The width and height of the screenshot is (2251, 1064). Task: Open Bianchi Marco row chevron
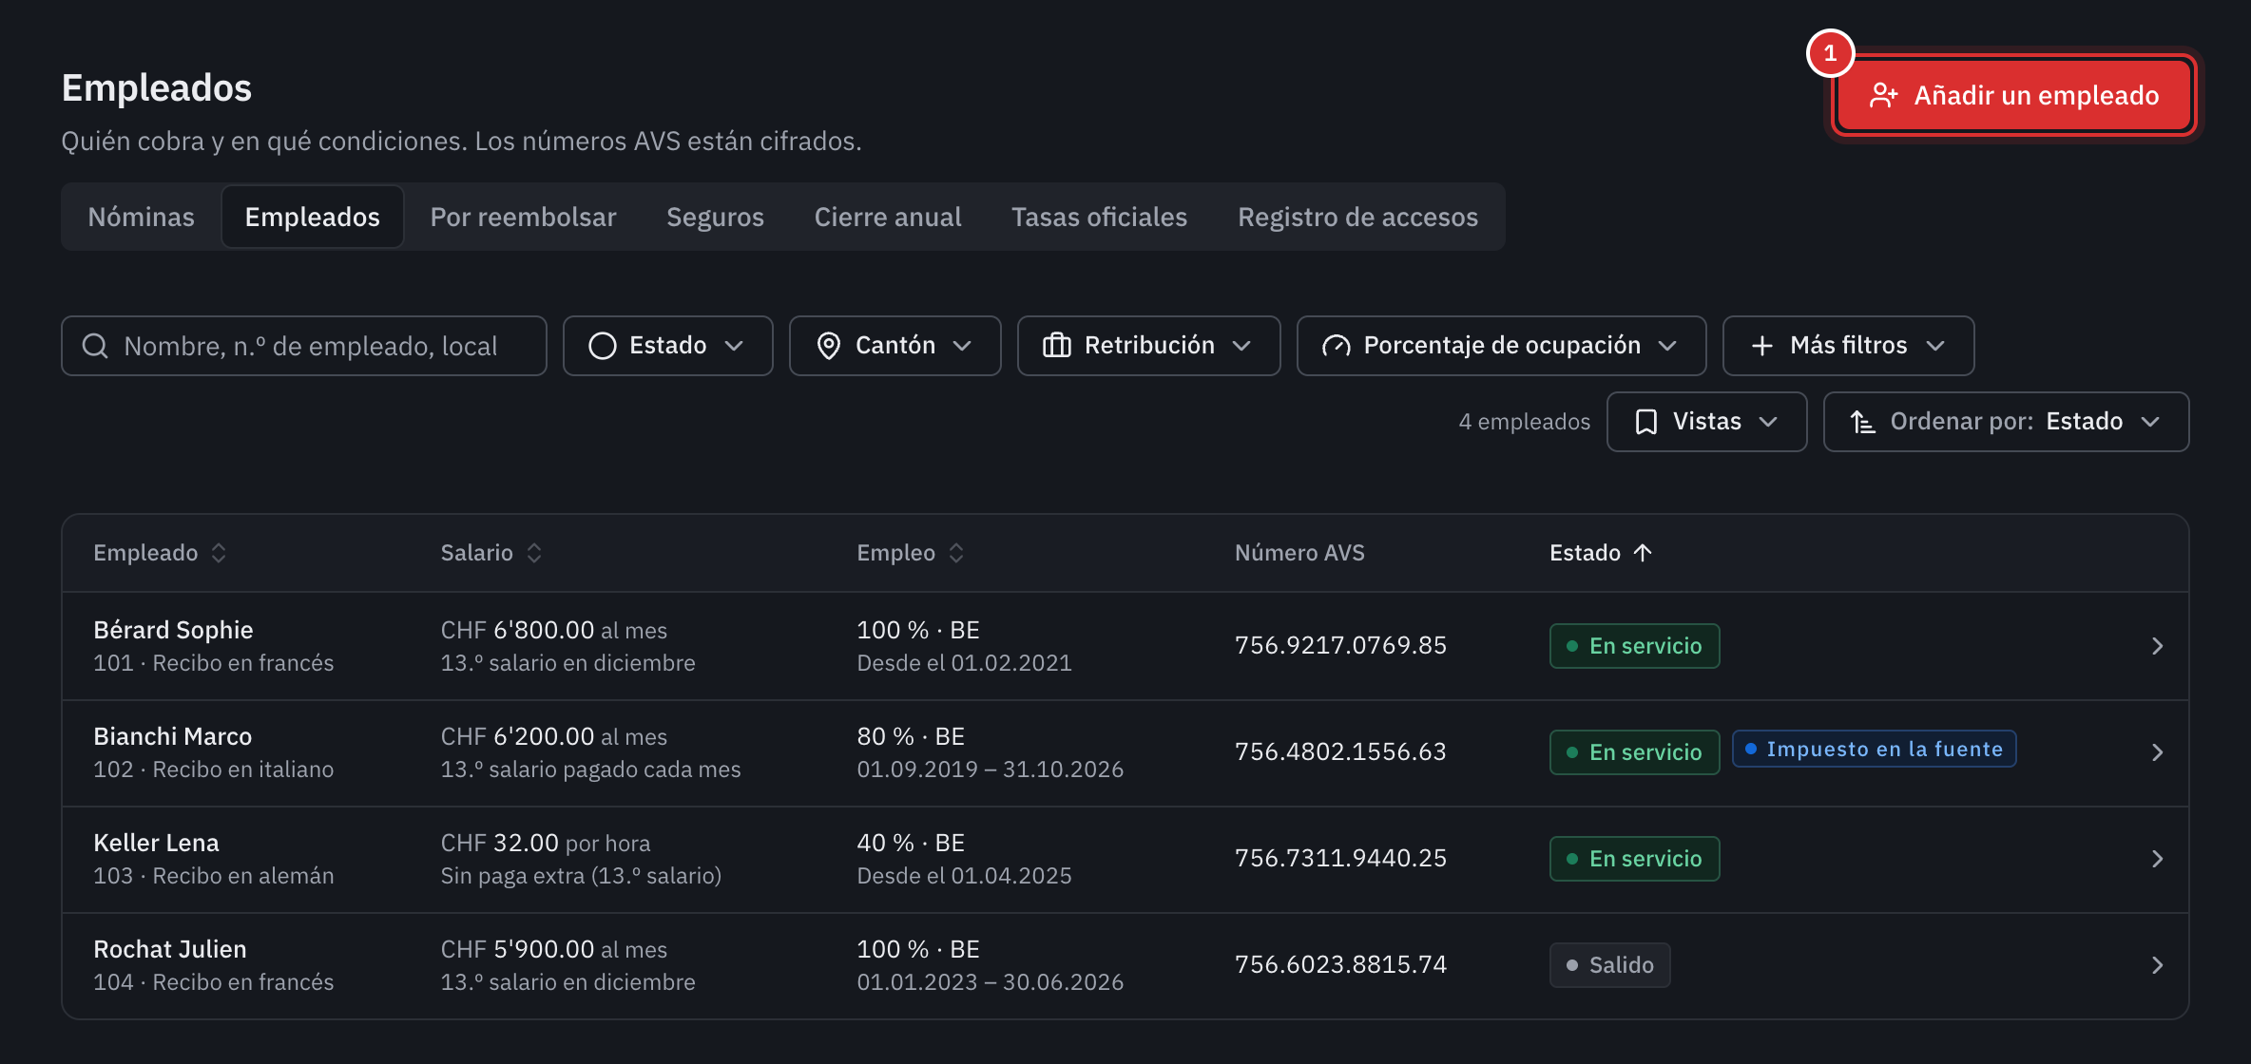click(x=2157, y=752)
